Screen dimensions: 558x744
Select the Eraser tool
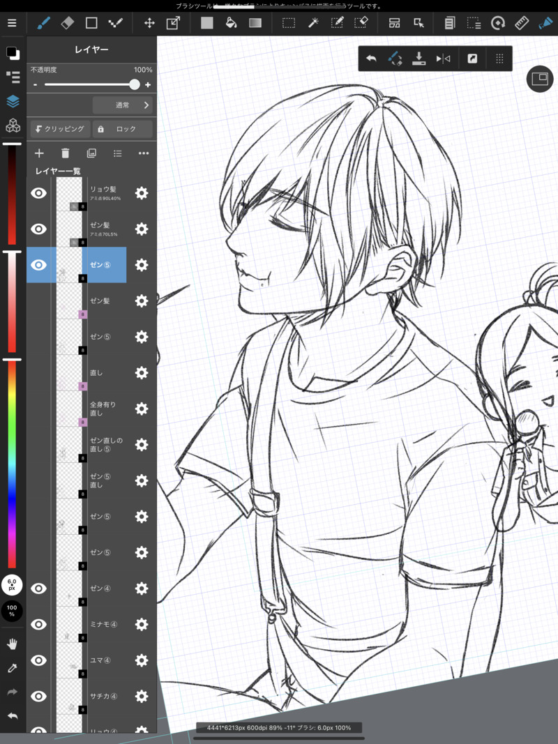pyautogui.click(x=68, y=23)
